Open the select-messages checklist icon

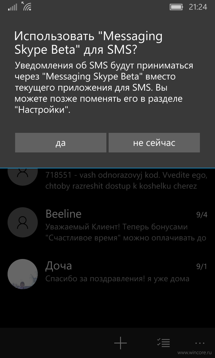pos(163,343)
